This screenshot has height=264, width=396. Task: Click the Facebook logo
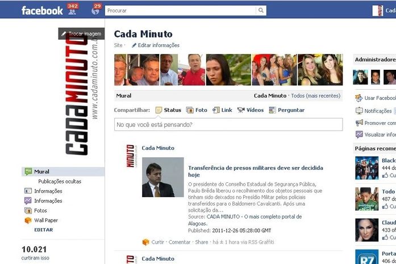(42, 11)
